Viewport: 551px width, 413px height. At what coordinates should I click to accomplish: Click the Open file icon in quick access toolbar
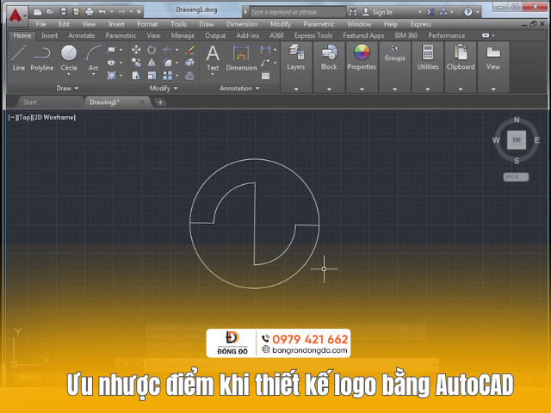coord(50,12)
